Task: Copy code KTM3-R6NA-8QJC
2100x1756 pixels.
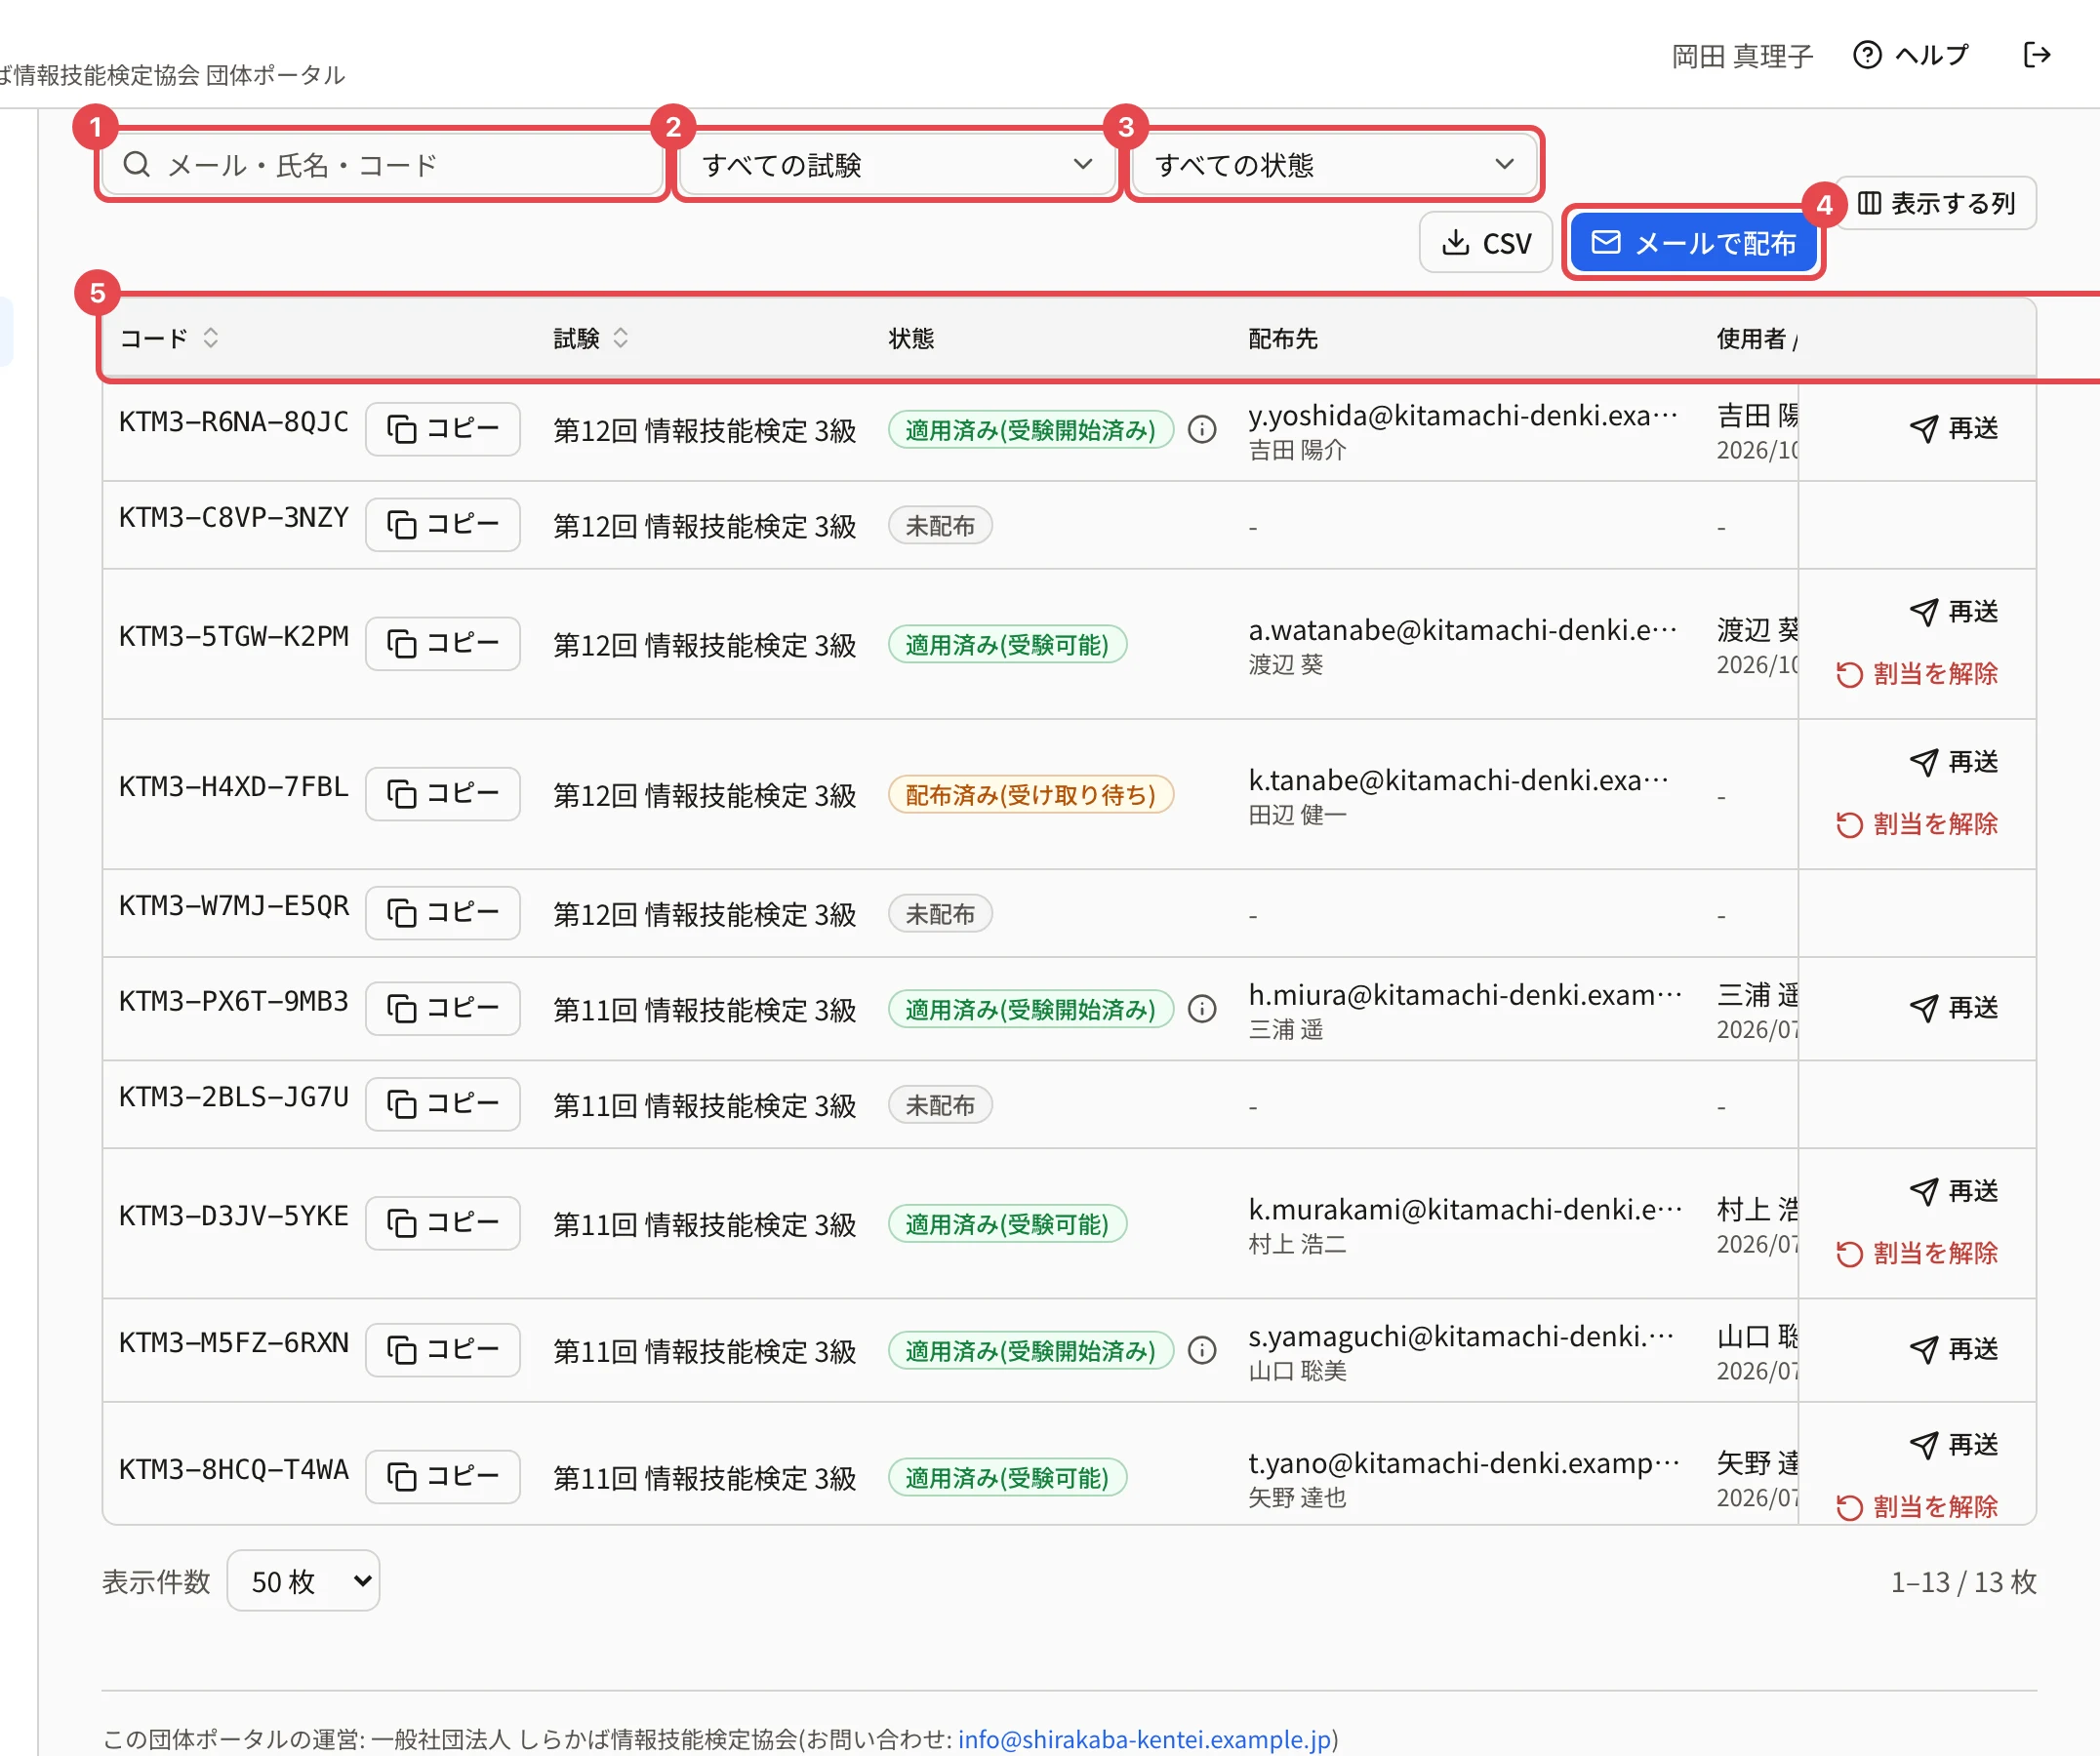Action: pos(443,428)
